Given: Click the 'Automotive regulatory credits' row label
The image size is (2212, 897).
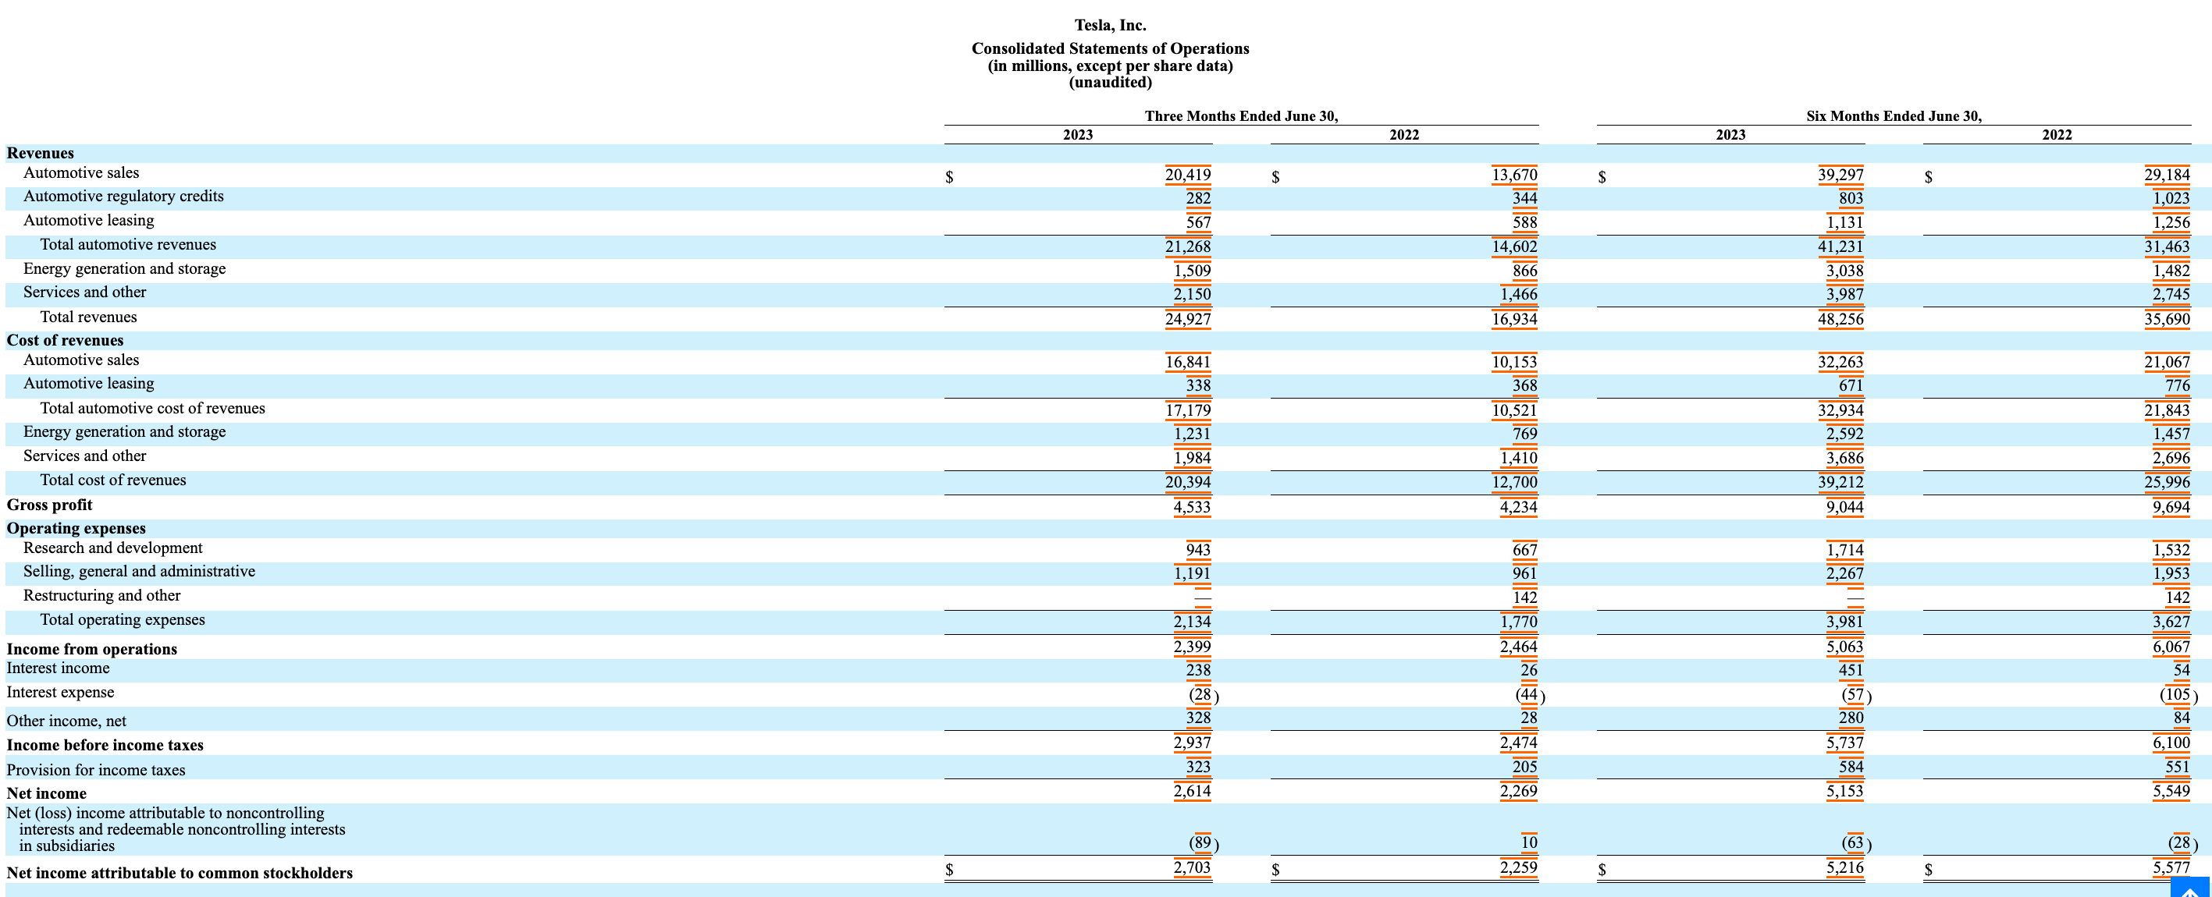Looking at the screenshot, I should pos(123,197).
